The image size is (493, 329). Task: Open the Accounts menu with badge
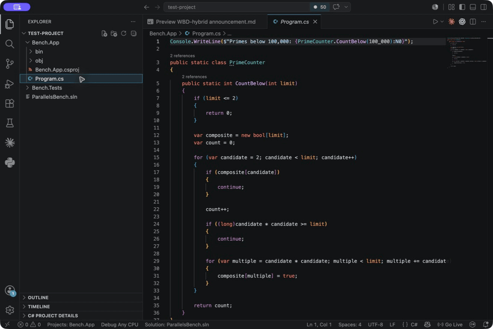tap(10, 290)
